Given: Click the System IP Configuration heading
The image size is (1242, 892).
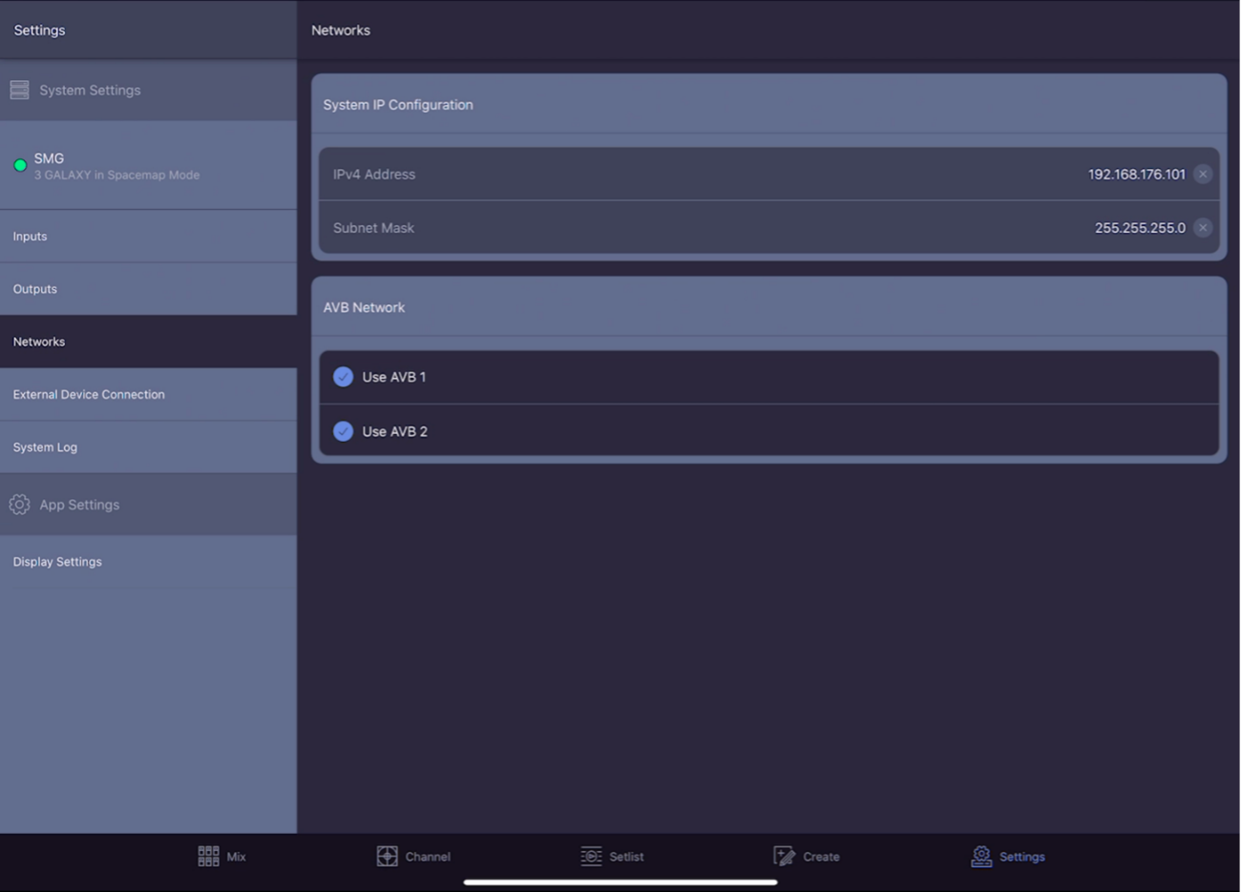Looking at the screenshot, I should pos(398,105).
